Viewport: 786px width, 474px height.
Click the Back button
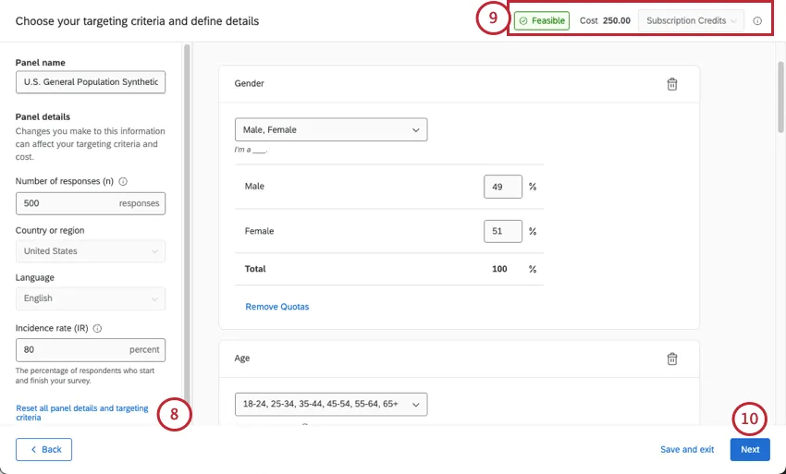43,449
